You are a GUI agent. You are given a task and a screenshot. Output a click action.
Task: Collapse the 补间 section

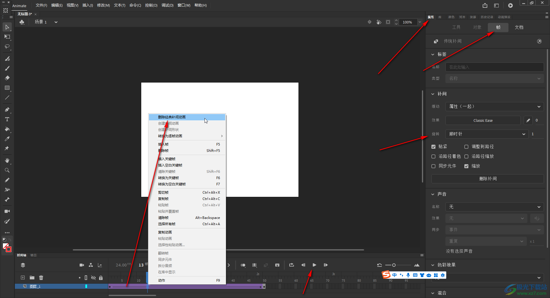(x=433, y=94)
